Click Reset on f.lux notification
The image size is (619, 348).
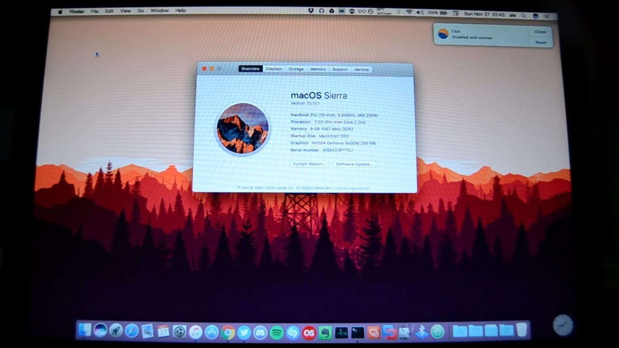click(541, 43)
